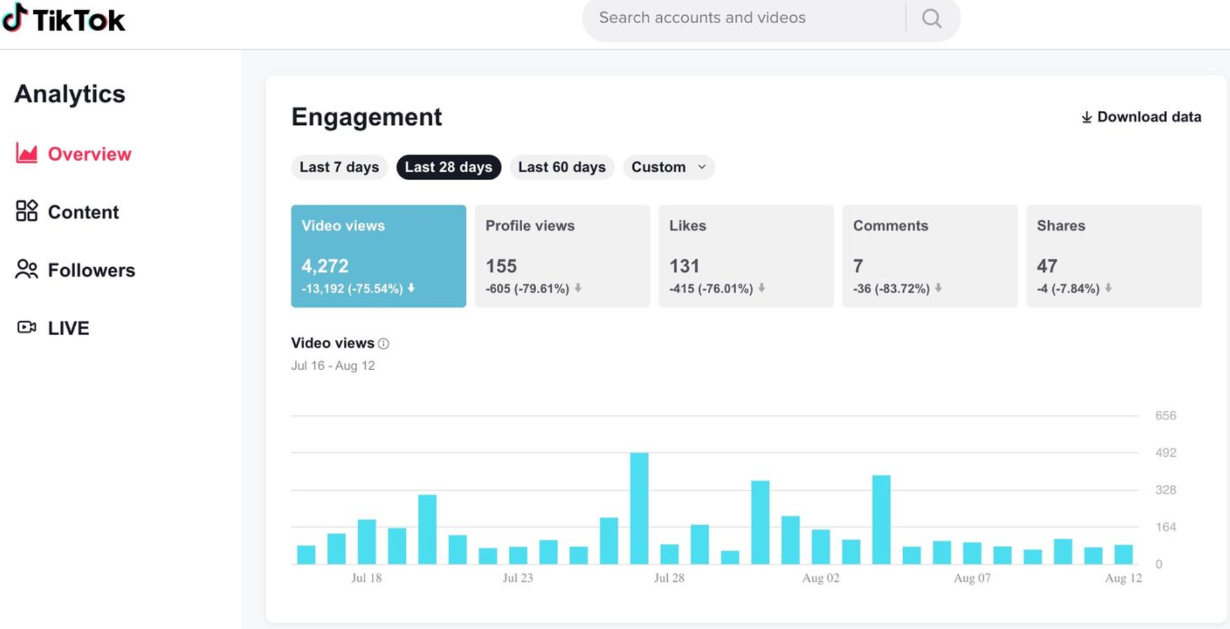
Task: Click the search magnifier icon
Action: (x=932, y=19)
